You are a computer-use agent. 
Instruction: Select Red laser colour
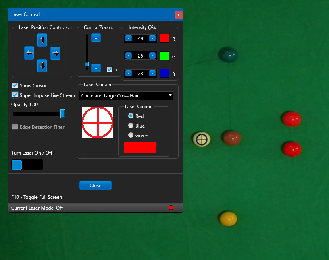pyautogui.click(x=131, y=116)
